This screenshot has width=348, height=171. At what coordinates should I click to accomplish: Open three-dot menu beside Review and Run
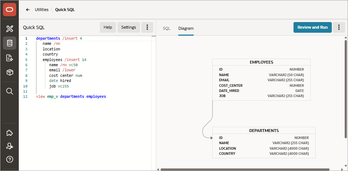tap(339, 27)
